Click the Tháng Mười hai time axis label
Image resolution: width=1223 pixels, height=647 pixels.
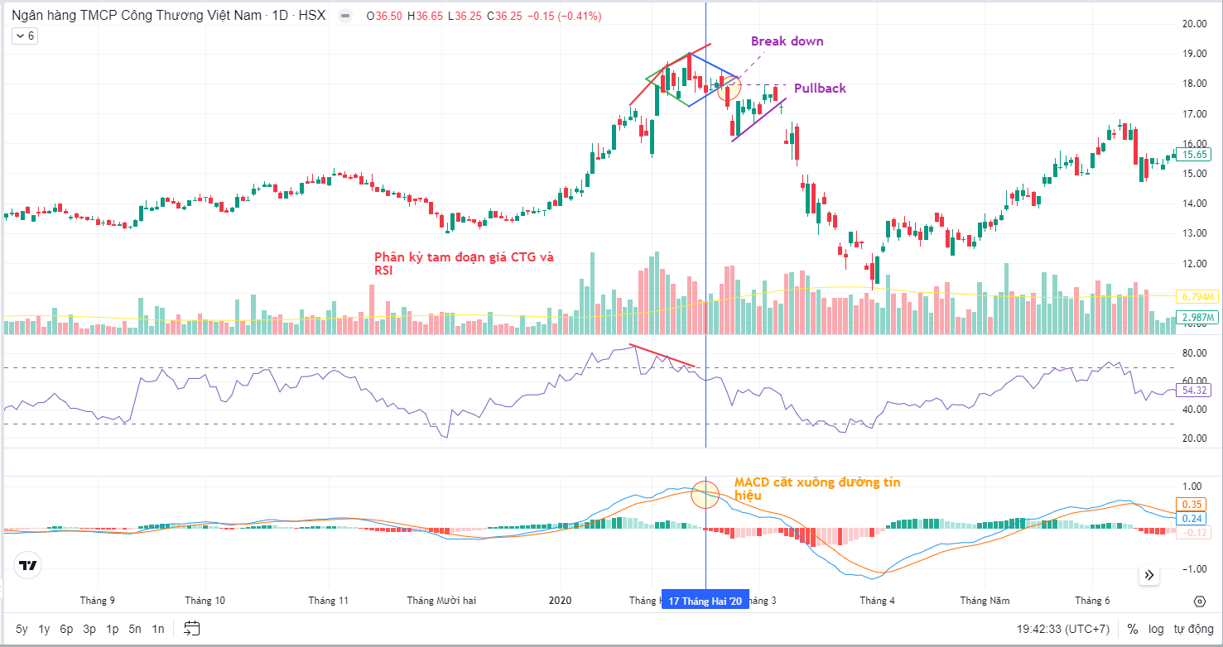point(441,601)
